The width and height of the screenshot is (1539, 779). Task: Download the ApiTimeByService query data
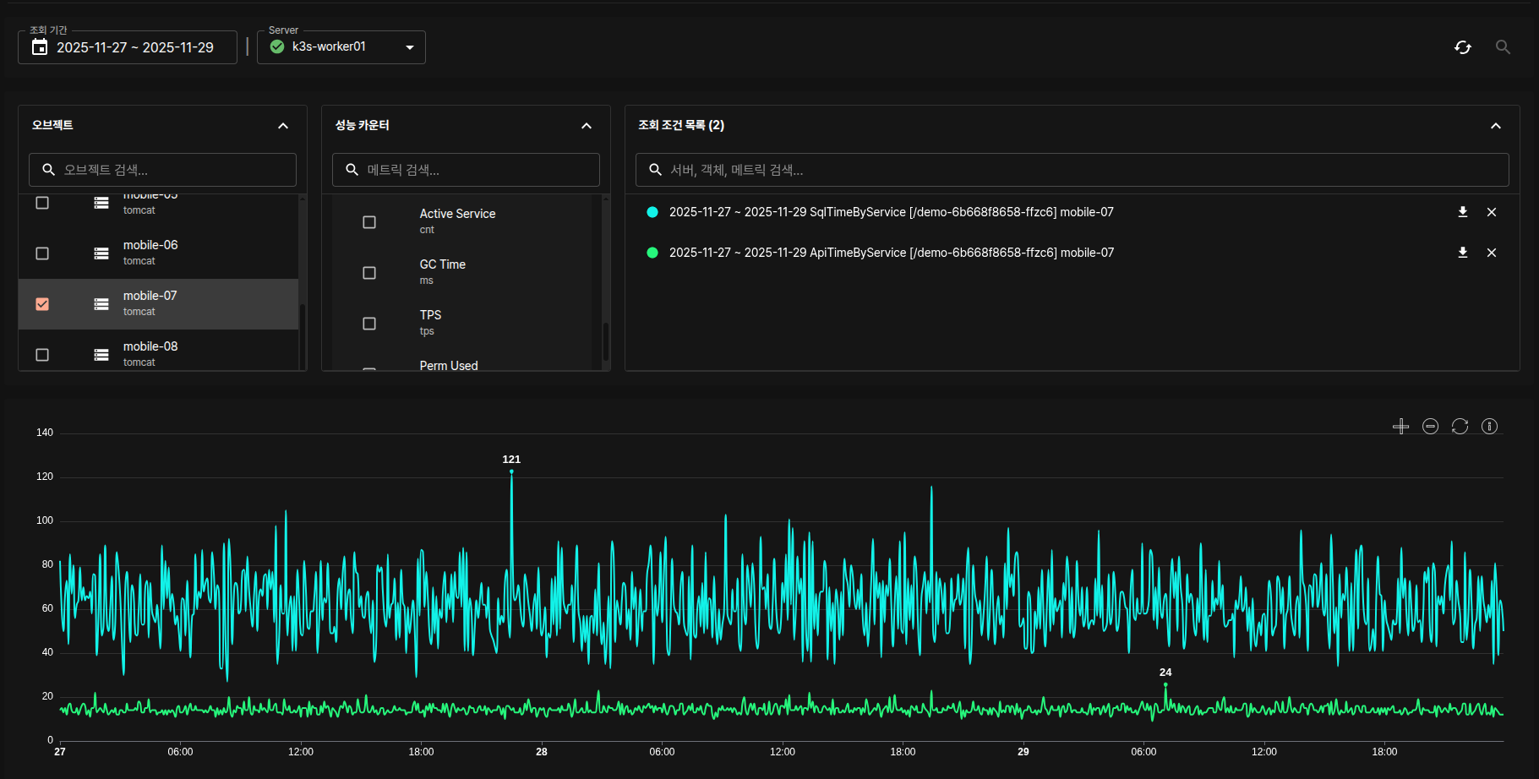[1462, 253]
